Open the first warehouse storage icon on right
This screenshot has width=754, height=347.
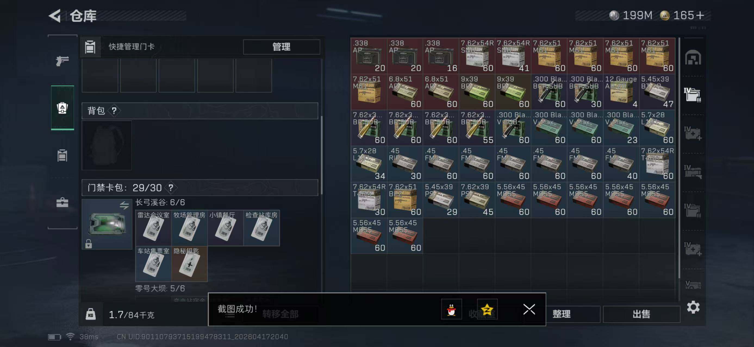click(693, 57)
